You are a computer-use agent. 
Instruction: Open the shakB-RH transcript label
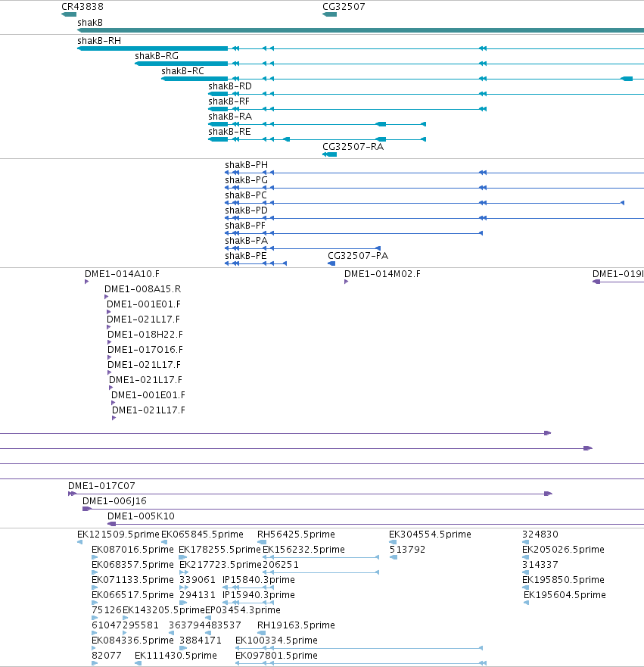click(x=99, y=41)
